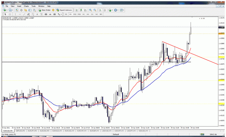Expand the dropdown arrow beside Templates icon
226x137 pixels.
124,10
